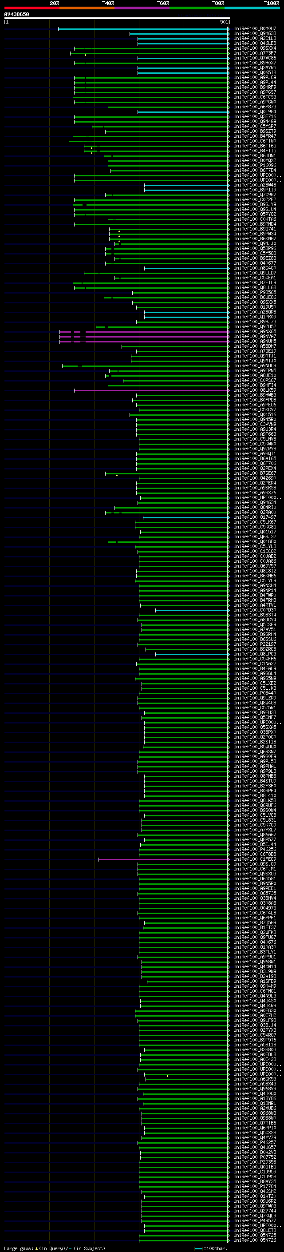This screenshot has width=284, height=1252.
Task: Select the UniRef100_Q7VC86 label
Action: [x=255, y=58]
